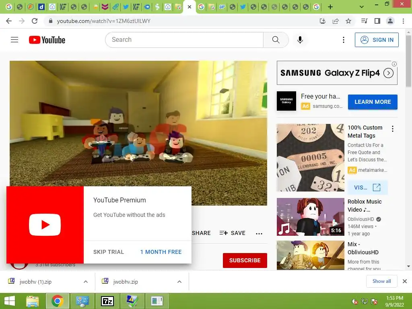412x309 pixels.
Task: Click Show all downloads
Action: (381, 281)
